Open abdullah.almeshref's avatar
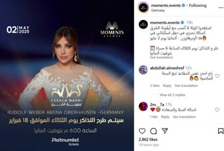224x151 pixels. pyautogui.click(x=143, y=70)
